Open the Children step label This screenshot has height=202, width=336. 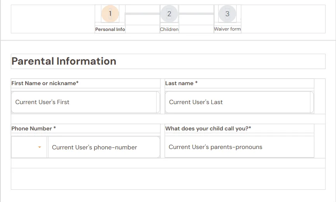[x=169, y=29]
